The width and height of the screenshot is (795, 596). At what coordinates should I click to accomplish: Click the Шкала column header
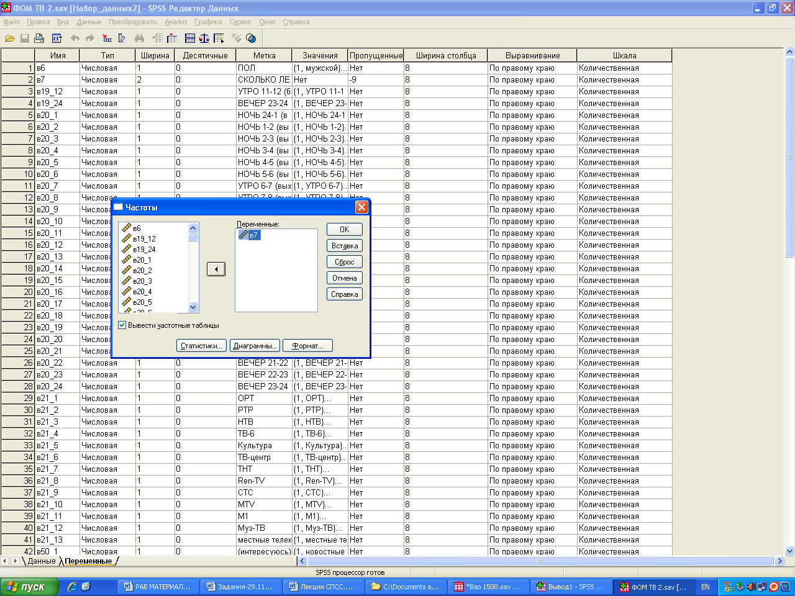[624, 55]
